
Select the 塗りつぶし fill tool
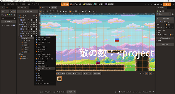[x=77, y=73]
